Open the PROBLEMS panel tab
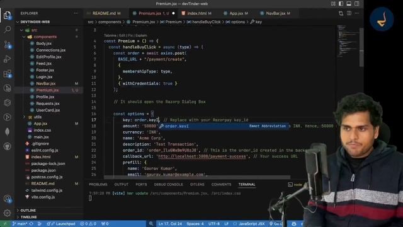 (x=98, y=185)
